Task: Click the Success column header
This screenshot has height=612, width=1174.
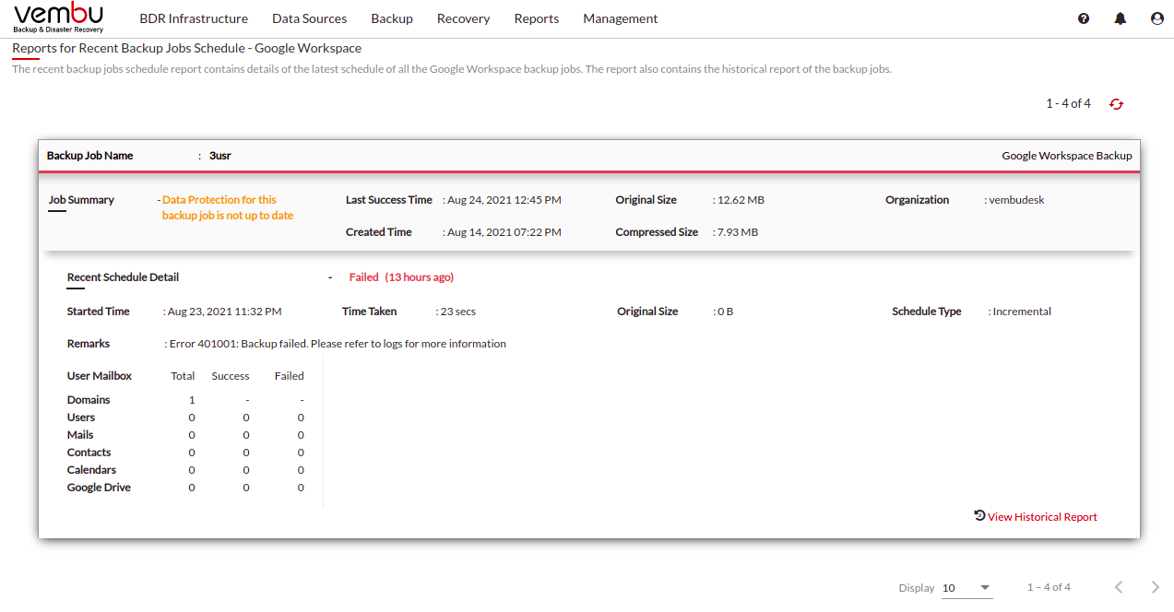Action: [x=231, y=376]
